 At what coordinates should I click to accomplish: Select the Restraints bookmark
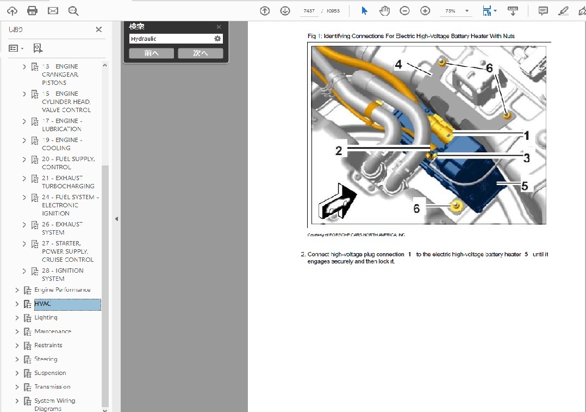[x=48, y=345]
